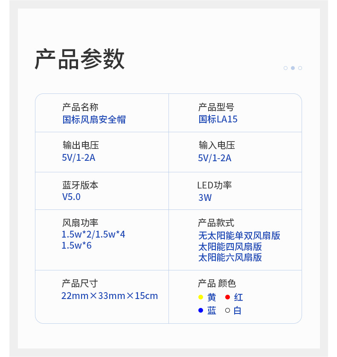Screen dimensions: 337x357
Task: Select the white color circle
Action: [227, 311]
